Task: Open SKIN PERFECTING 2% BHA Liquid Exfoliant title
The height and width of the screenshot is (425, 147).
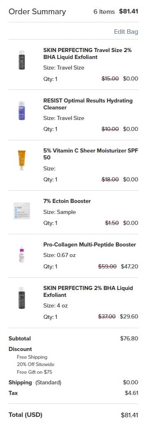Action: point(88,291)
